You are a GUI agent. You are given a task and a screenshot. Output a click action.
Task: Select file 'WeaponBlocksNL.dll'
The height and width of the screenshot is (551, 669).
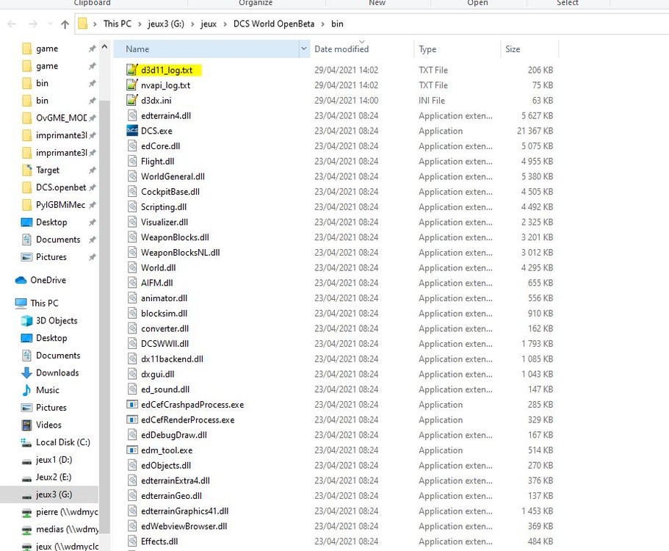coord(181,252)
